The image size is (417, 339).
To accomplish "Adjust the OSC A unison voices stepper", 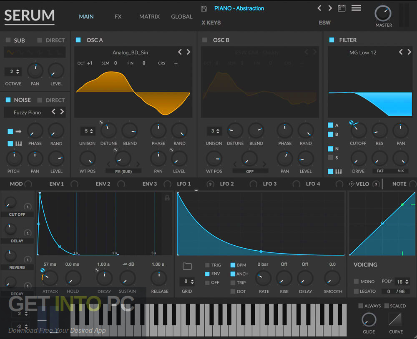I will (88, 131).
